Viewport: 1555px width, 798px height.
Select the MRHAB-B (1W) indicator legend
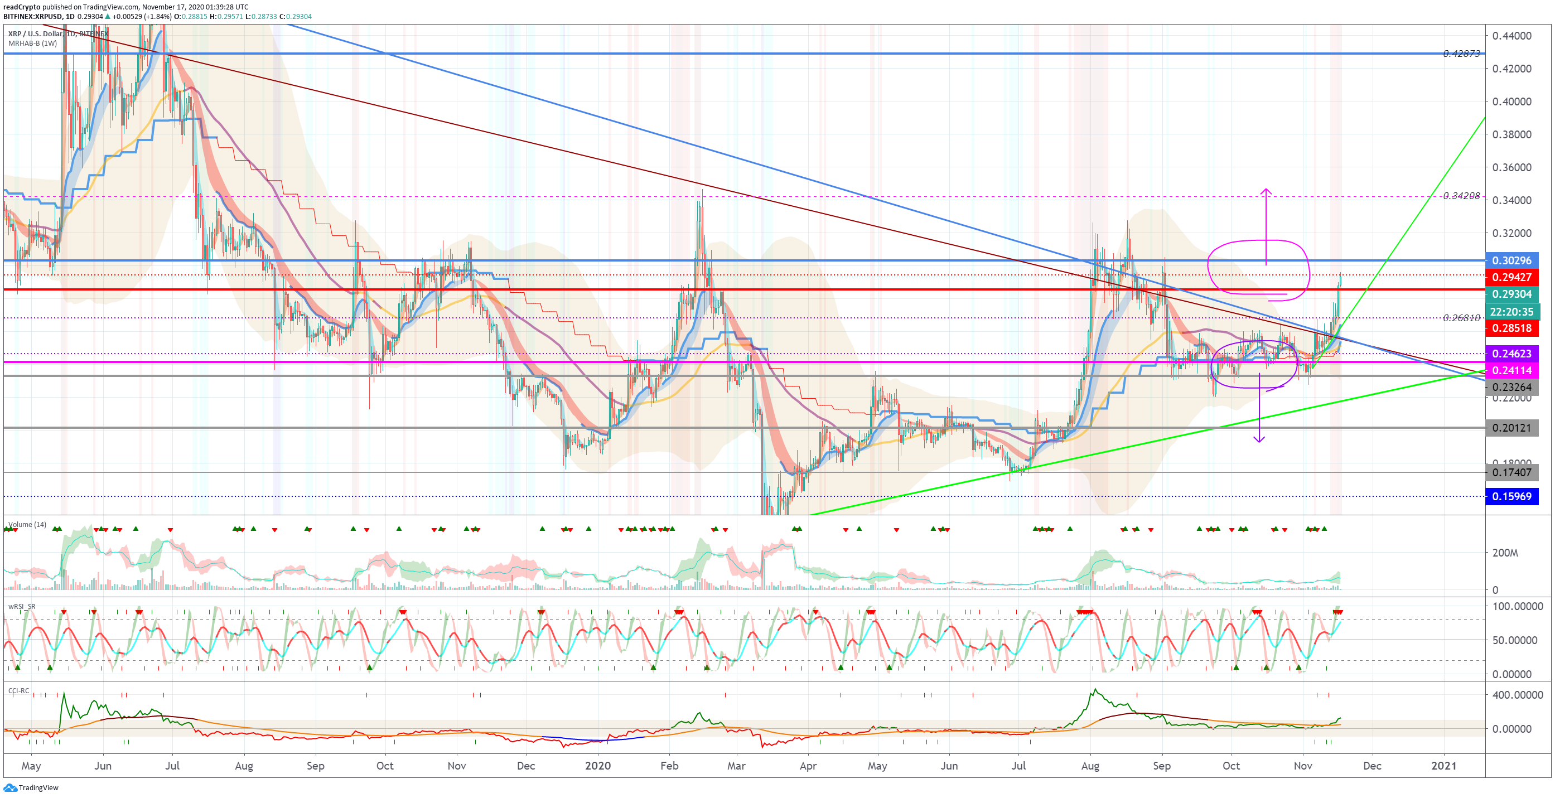32,43
